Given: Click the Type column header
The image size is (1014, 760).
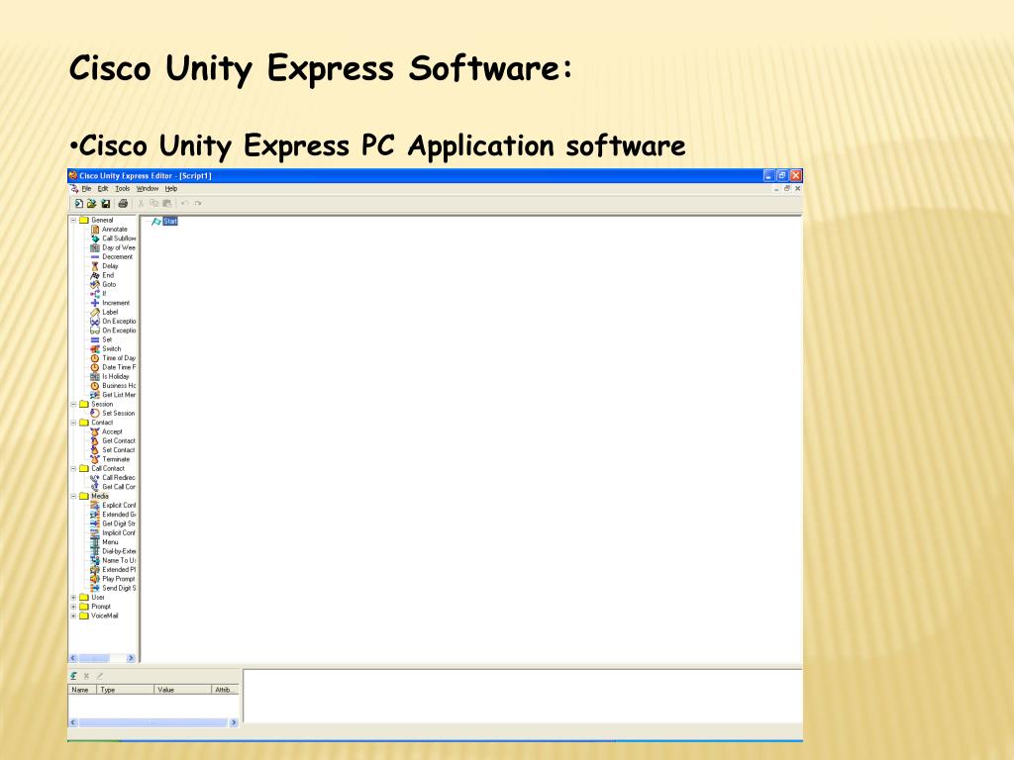Looking at the screenshot, I should click(x=126, y=690).
